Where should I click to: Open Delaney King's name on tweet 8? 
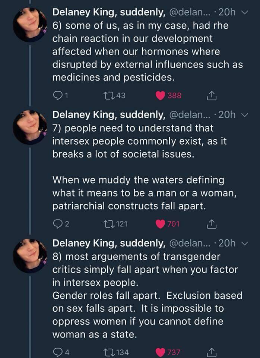[109, 243]
